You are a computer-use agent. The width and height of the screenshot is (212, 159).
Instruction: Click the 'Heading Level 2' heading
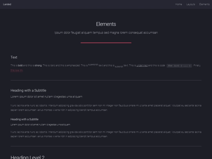(x=27, y=157)
